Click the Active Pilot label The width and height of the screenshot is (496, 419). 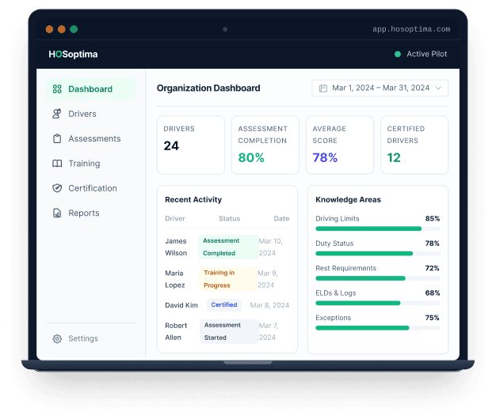pyautogui.click(x=427, y=54)
